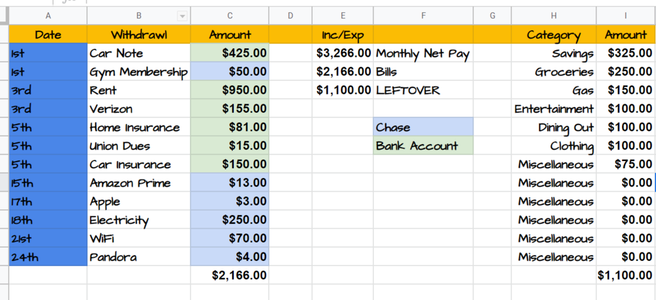The image size is (656, 300).
Task: Select the $2,166.00 total under column C
Action: [230, 275]
